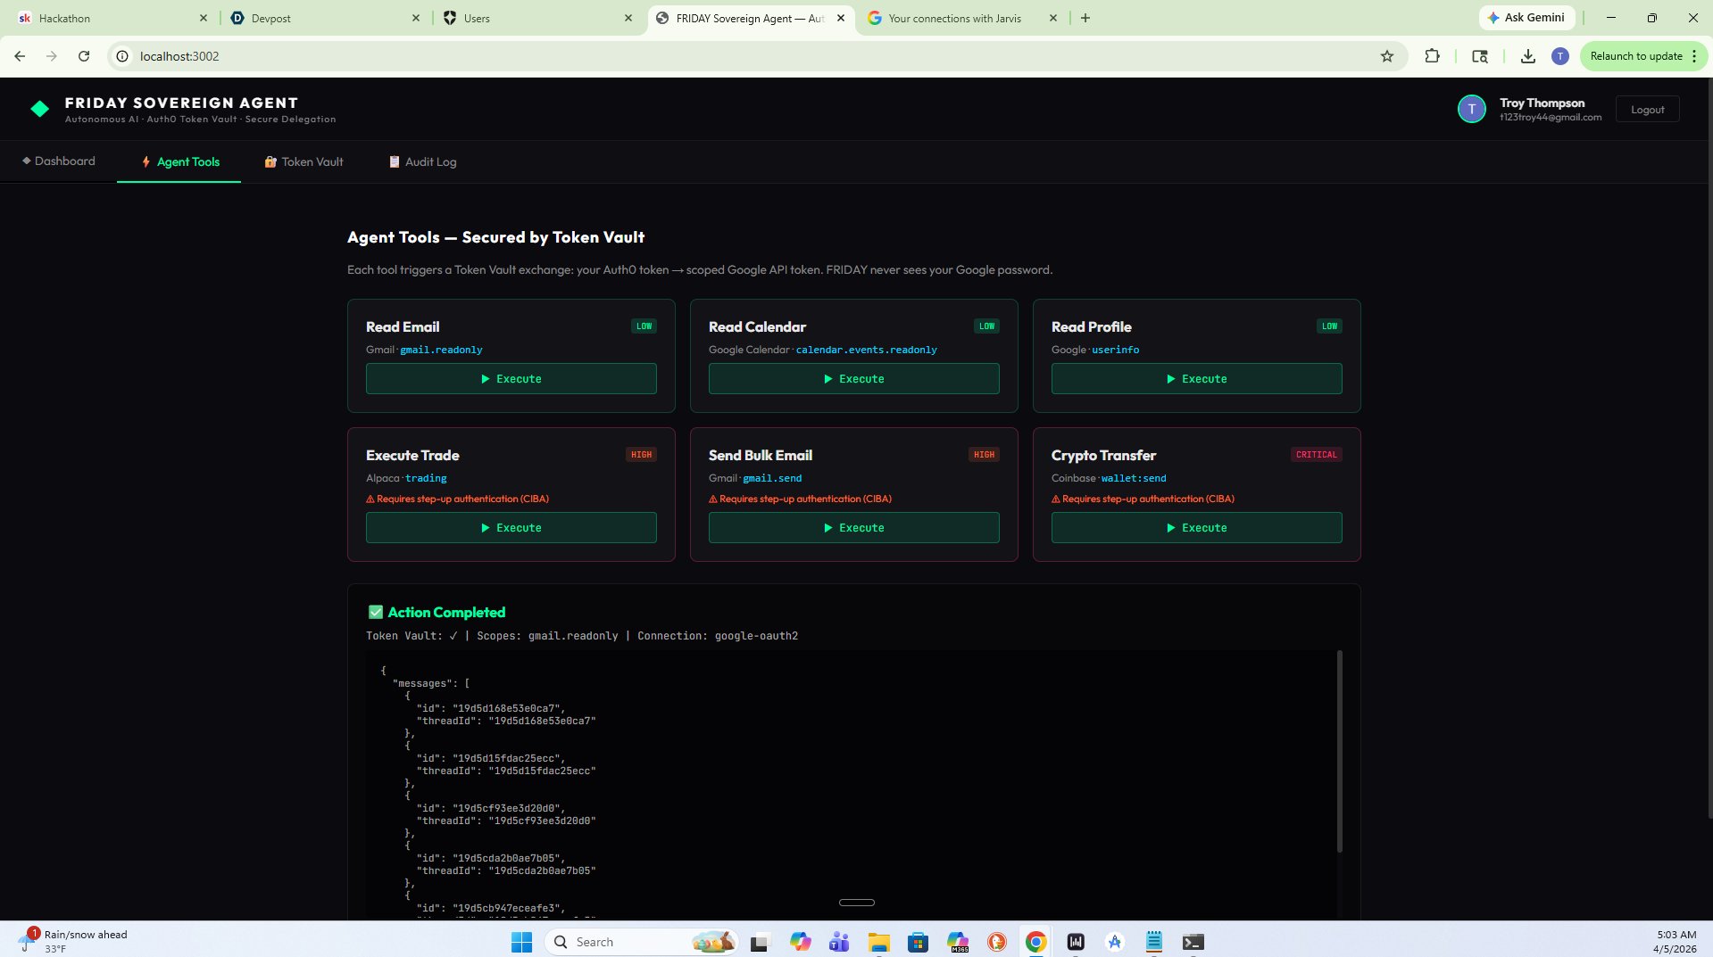Click the gmail.readonly scope under Read Email
1713x957 pixels.
pyautogui.click(x=441, y=350)
